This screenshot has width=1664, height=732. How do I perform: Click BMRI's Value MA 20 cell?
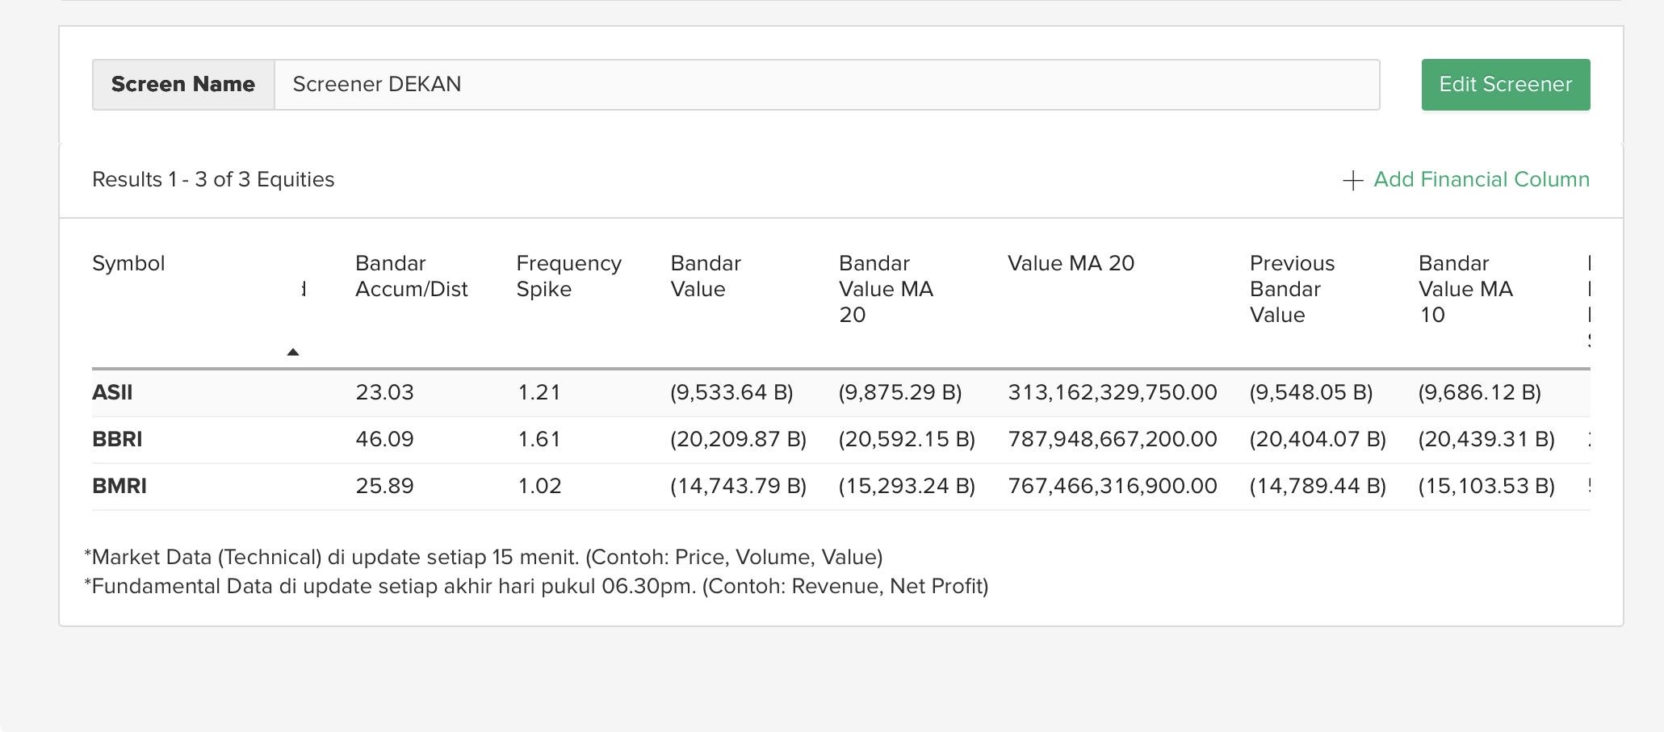coord(1112,487)
